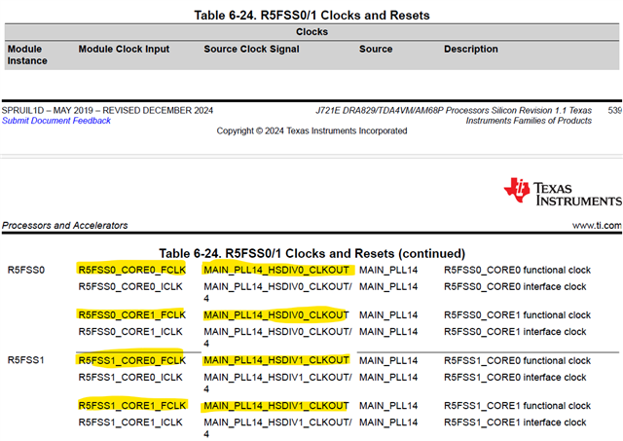Click highlighted MAIN_PLL14_HSDIV0_CLKOUT for R5FSS0_CORE1_FCLK
Viewport: 623px width, 441px height.
click(276, 315)
